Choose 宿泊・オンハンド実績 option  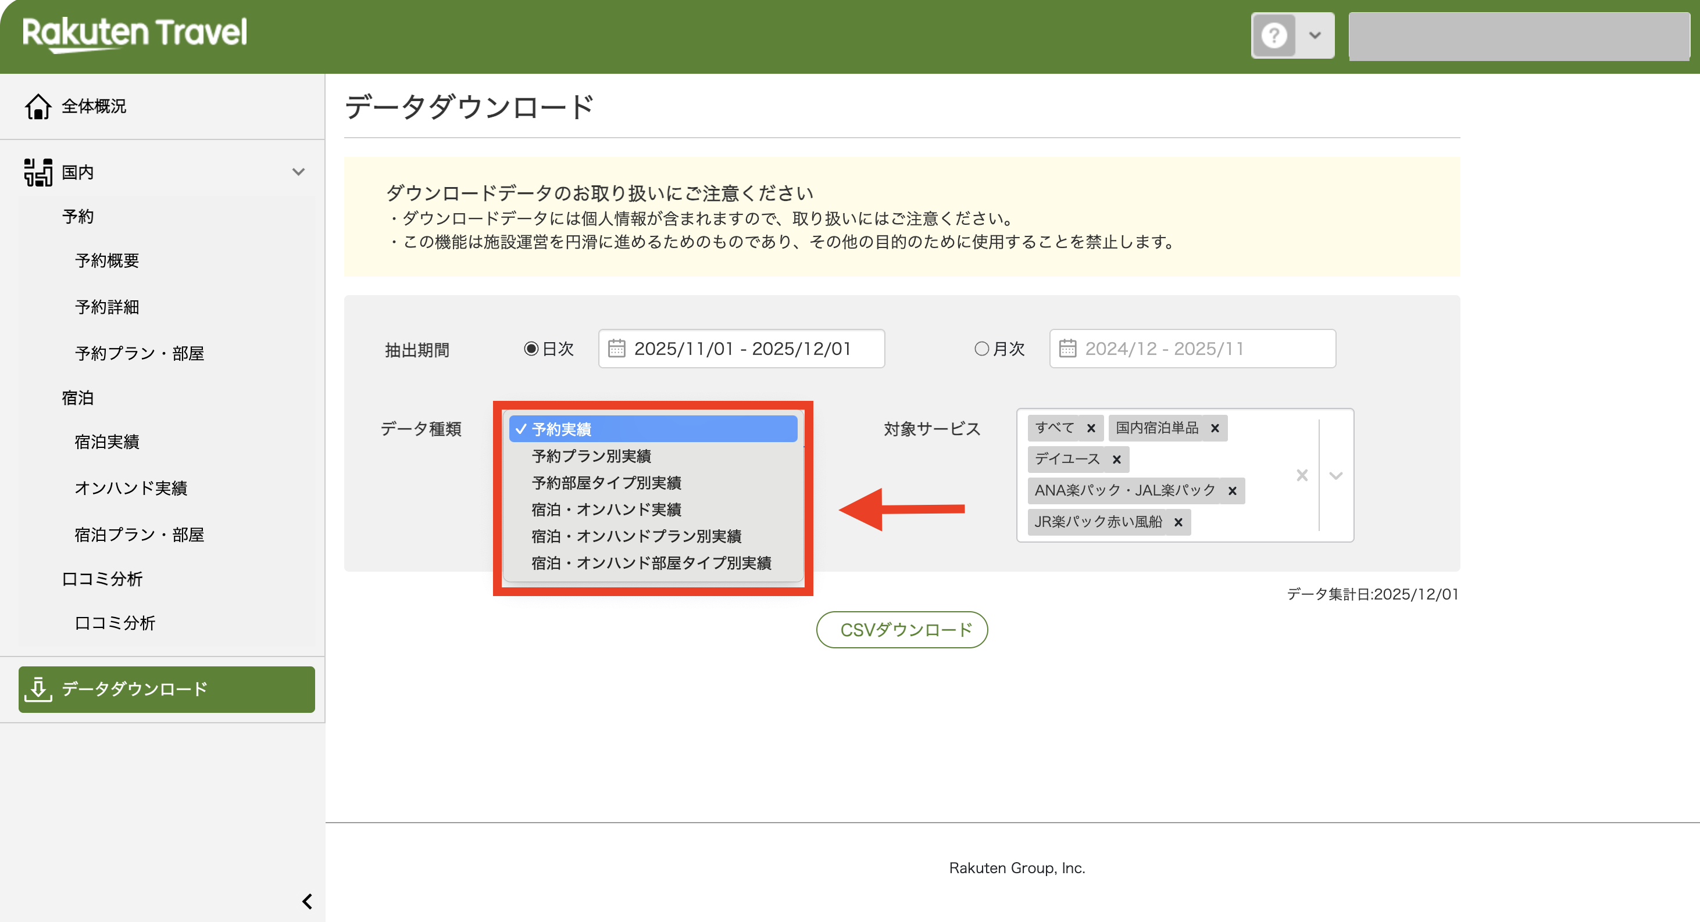tap(606, 509)
